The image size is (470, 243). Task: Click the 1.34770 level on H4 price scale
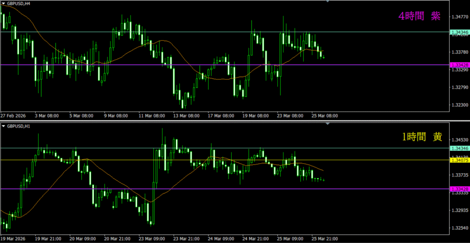click(459, 17)
